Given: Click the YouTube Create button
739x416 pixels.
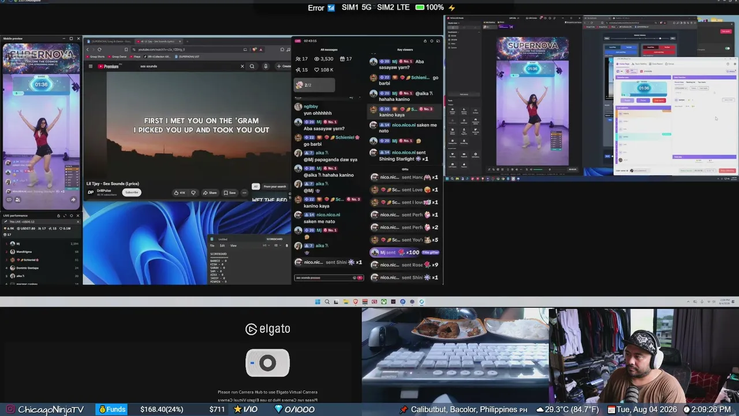Looking at the screenshot, I should pos(284,66).
